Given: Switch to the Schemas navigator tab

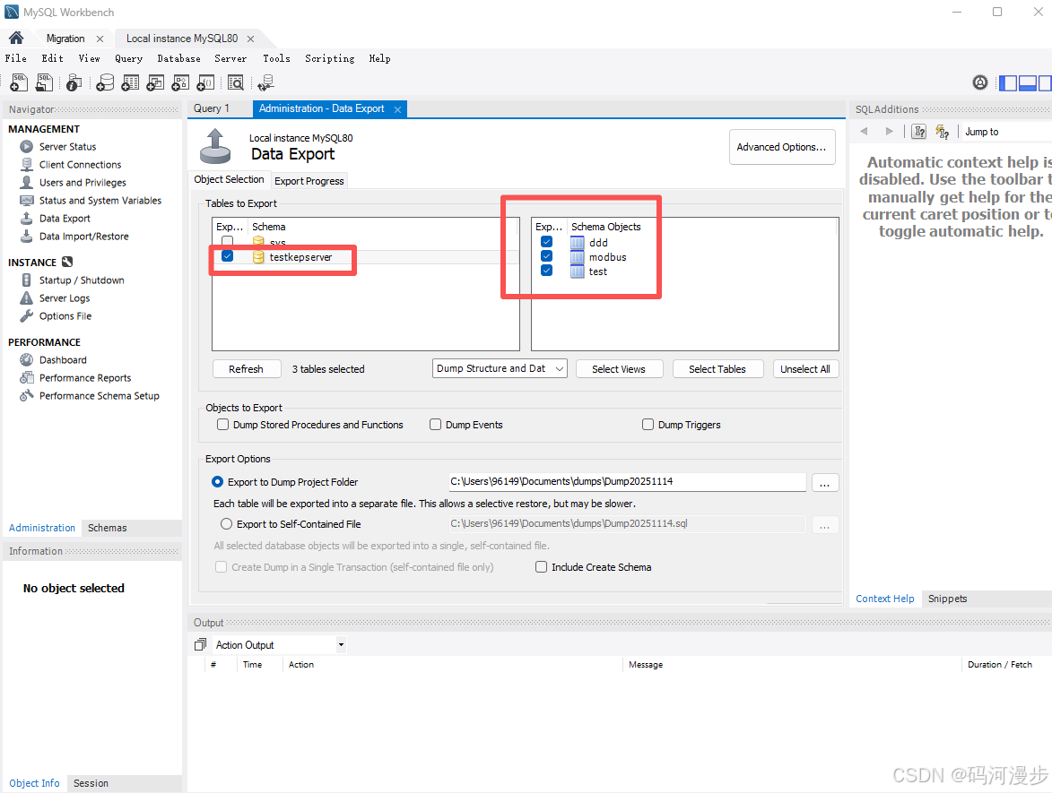Looking at the screenshot, I should point(108,529).
